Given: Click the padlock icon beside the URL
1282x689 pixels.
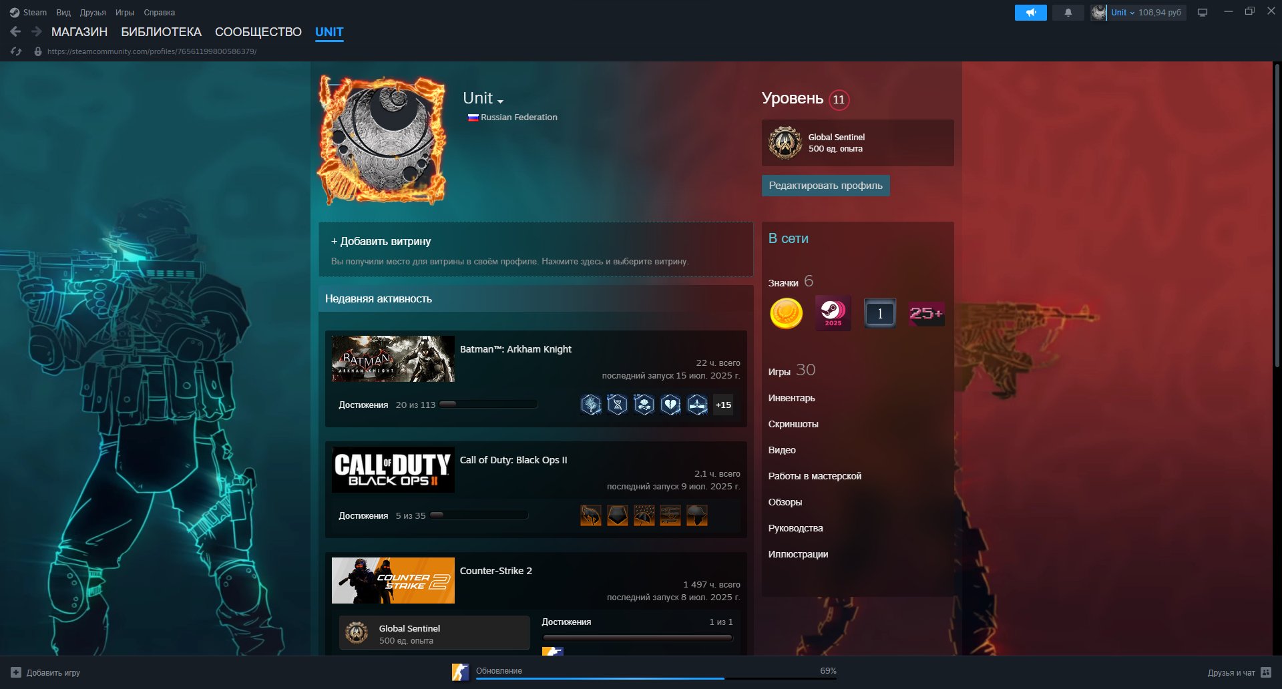Looking at the screenshot, I should (38, 51).
